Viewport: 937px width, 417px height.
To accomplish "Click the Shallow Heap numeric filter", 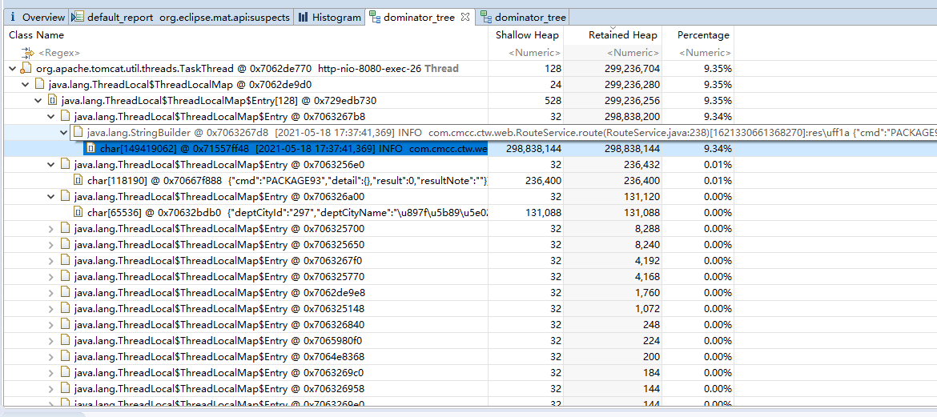I will (534, 53).
